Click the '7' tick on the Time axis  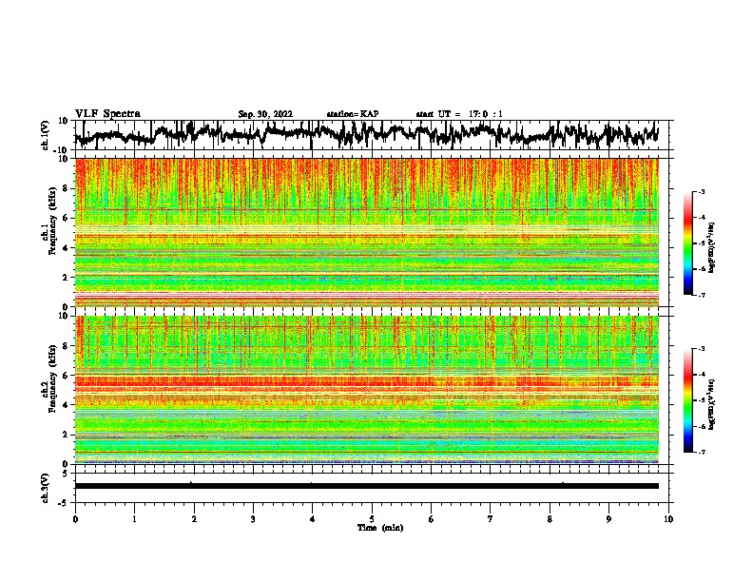[491, 519]
